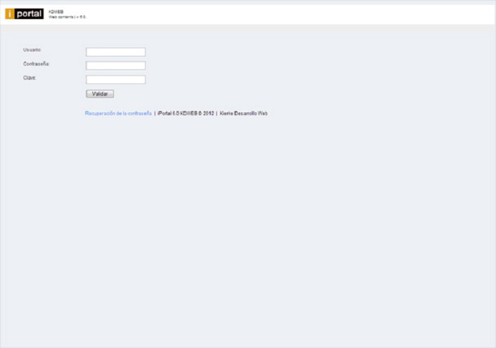Focus the Usuario input field
Image resolution: width=496 pixels, height=348 pixels.
115,52
